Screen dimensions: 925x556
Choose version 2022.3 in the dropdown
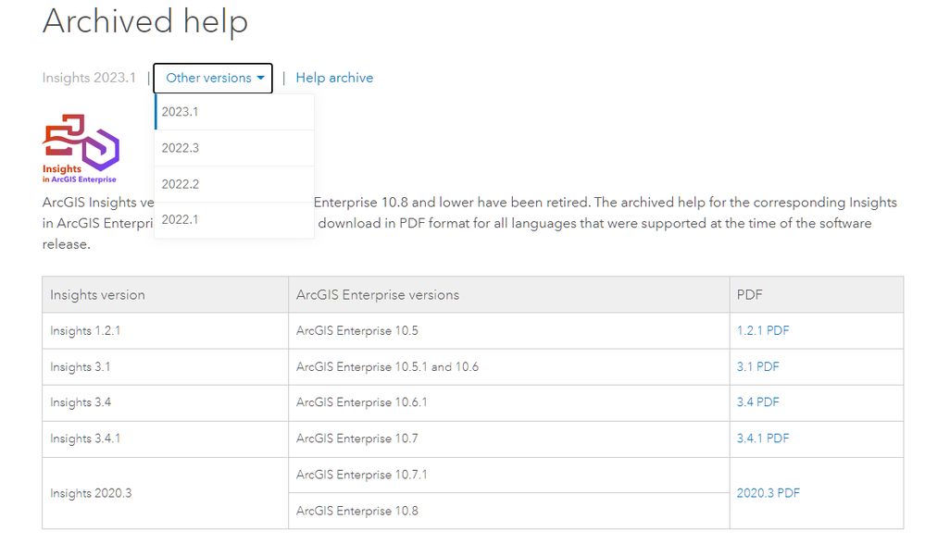point(181,148)
